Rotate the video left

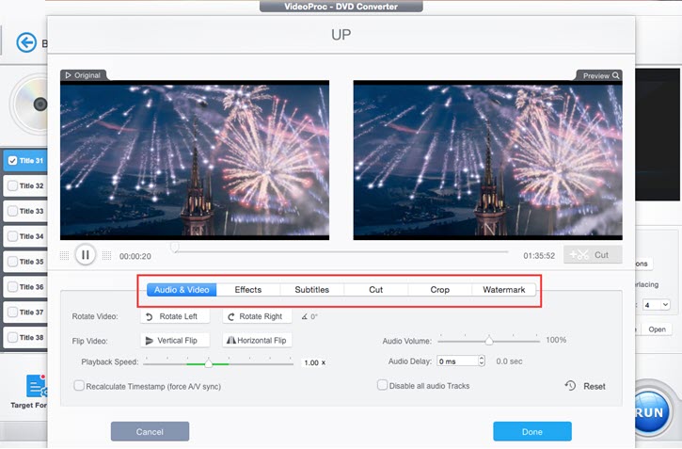pyautogui.click(x=175, y=316)
